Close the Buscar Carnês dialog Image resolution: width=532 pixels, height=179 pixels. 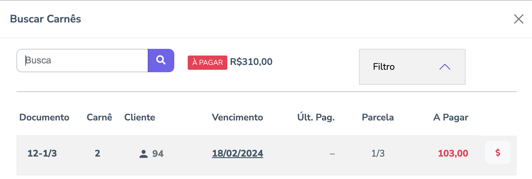click(518, 19)
